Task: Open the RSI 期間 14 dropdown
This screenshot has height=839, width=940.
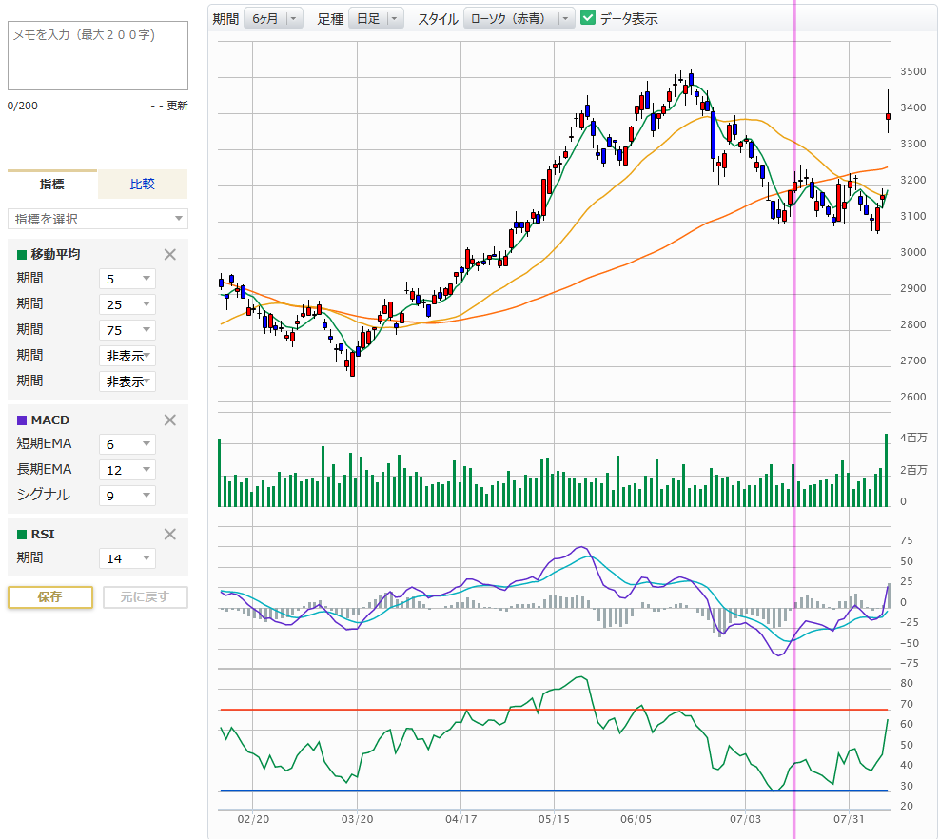Action: pyautogui.click(x=127, y=558)
